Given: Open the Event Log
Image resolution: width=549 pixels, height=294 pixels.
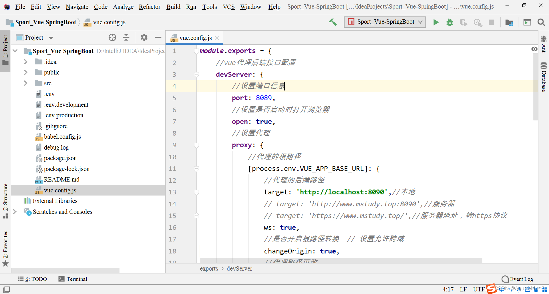Looking at the screenshot, I should tap(518, 279).
